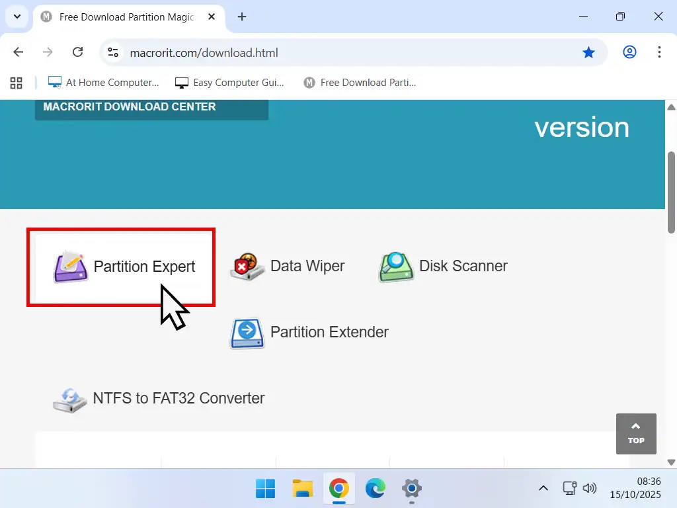
Task: Open the tab search dropdown arrow
Action: tap(18, 17)
